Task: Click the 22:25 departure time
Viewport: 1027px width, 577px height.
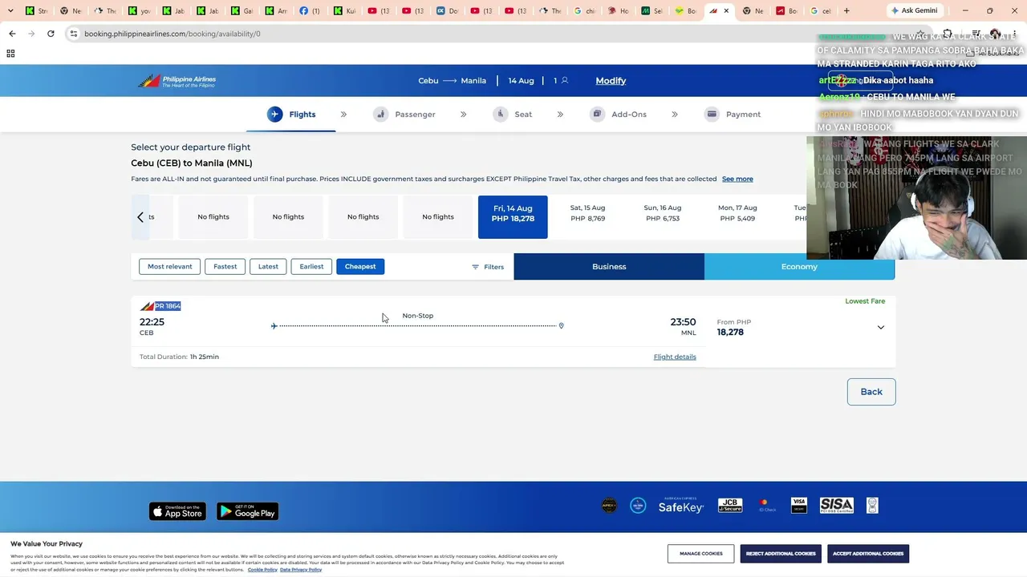Action: click(152, 322)
